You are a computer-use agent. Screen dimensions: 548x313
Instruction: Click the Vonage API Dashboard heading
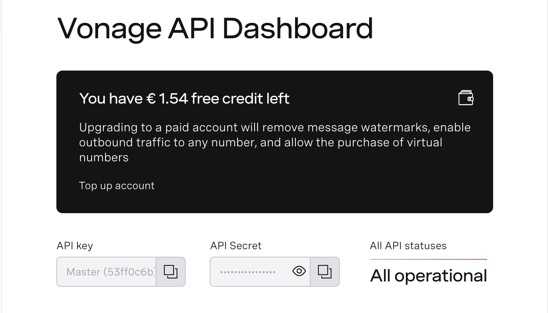215,29
